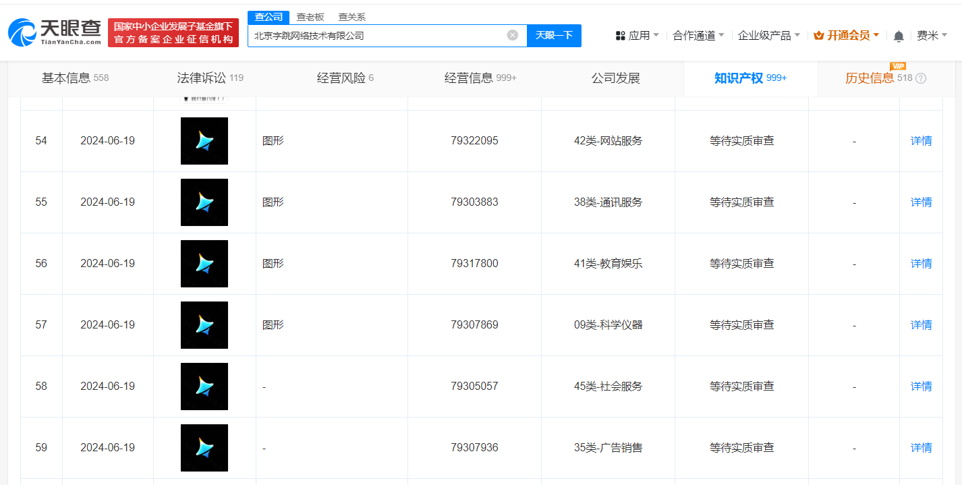Click the clear icon in the search box

[512, 36]
